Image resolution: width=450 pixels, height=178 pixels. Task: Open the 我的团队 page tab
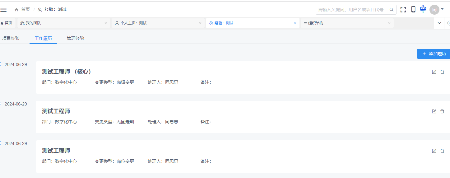click(33, 23)
